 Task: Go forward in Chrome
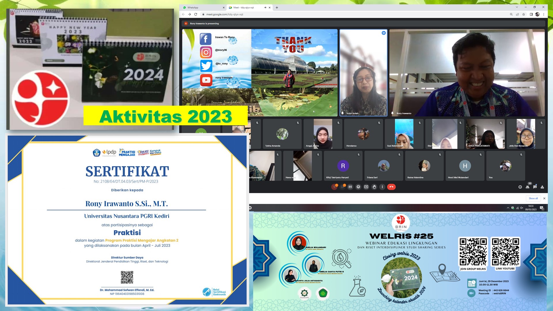(190, 14)
